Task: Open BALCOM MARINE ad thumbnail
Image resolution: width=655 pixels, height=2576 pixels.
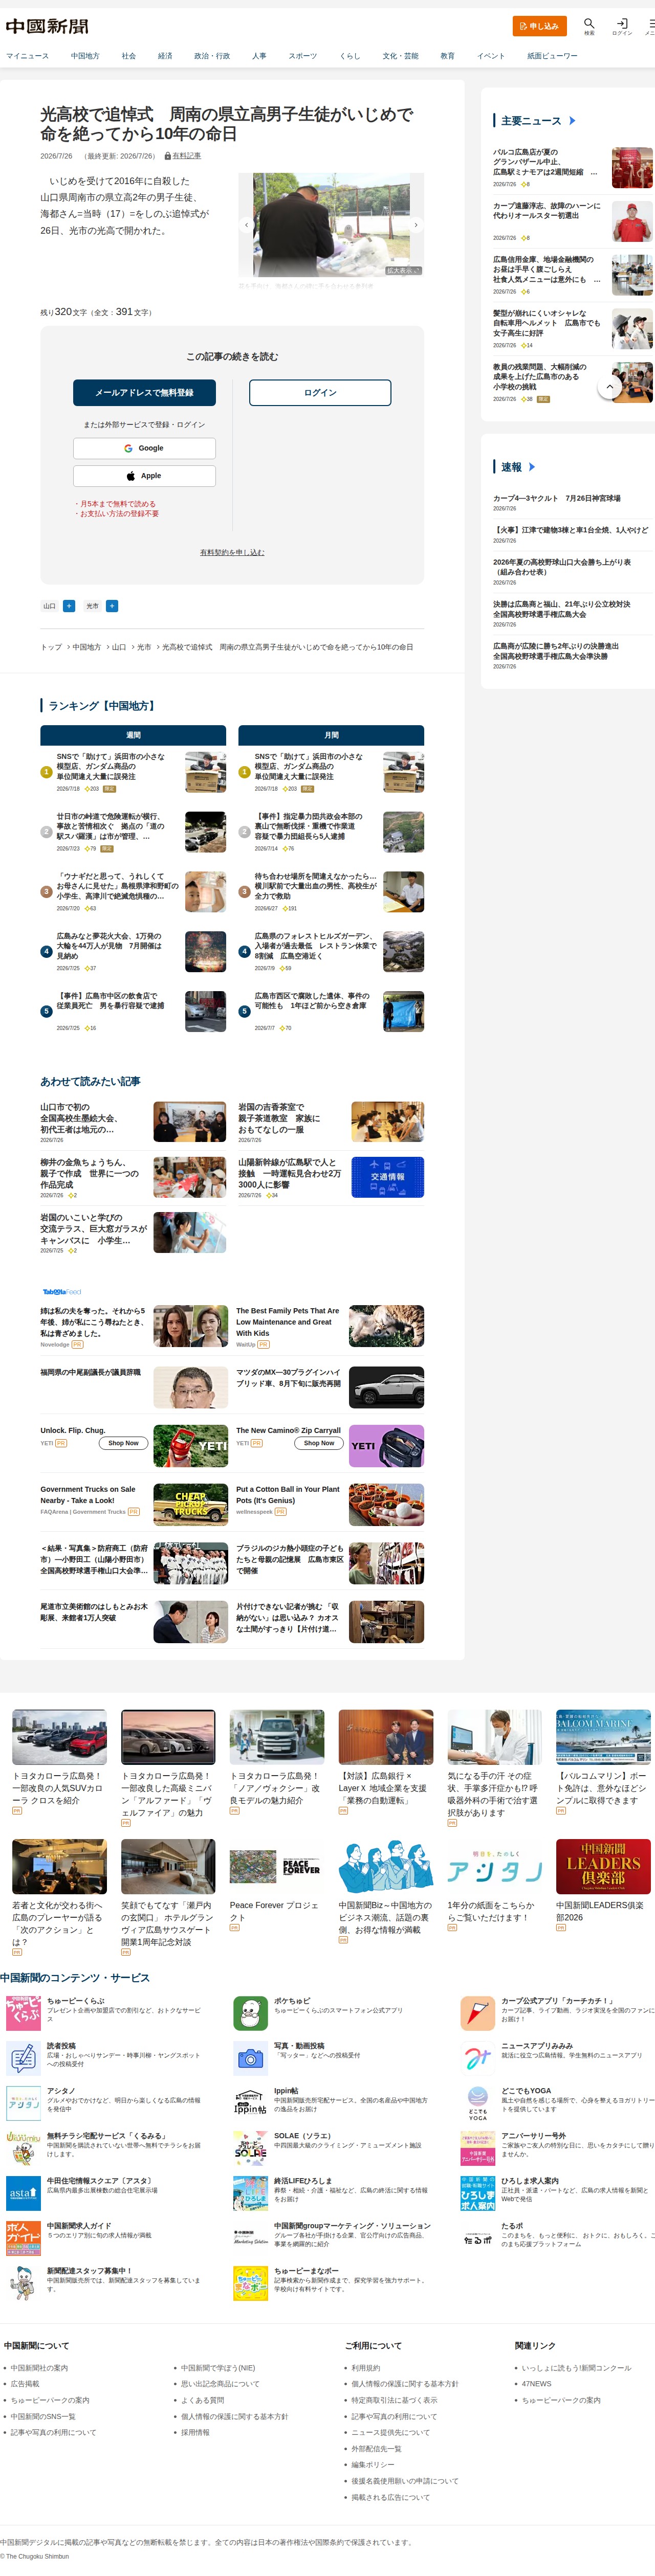Action: click(603, 1737)
